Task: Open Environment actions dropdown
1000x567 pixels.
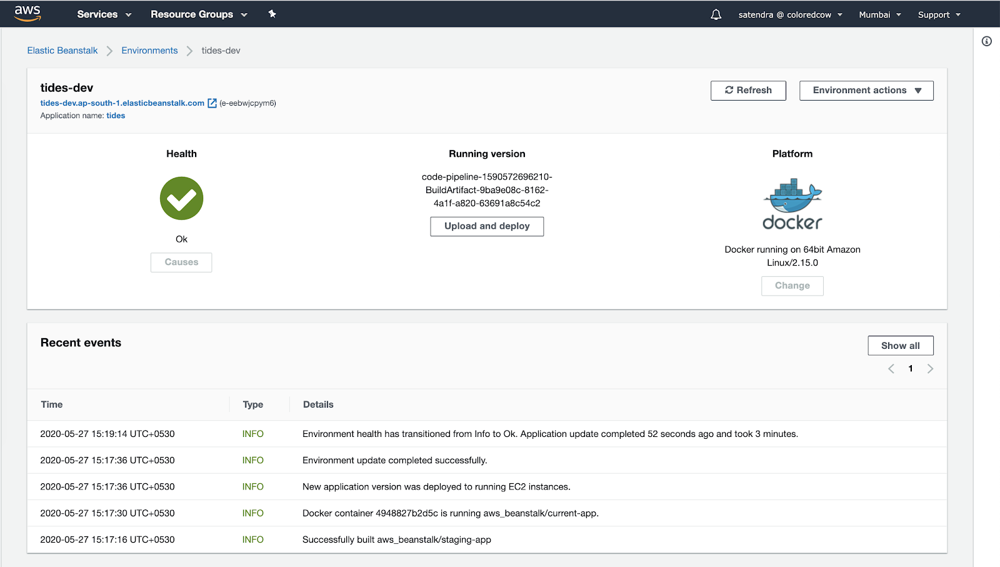Action: 866,91
